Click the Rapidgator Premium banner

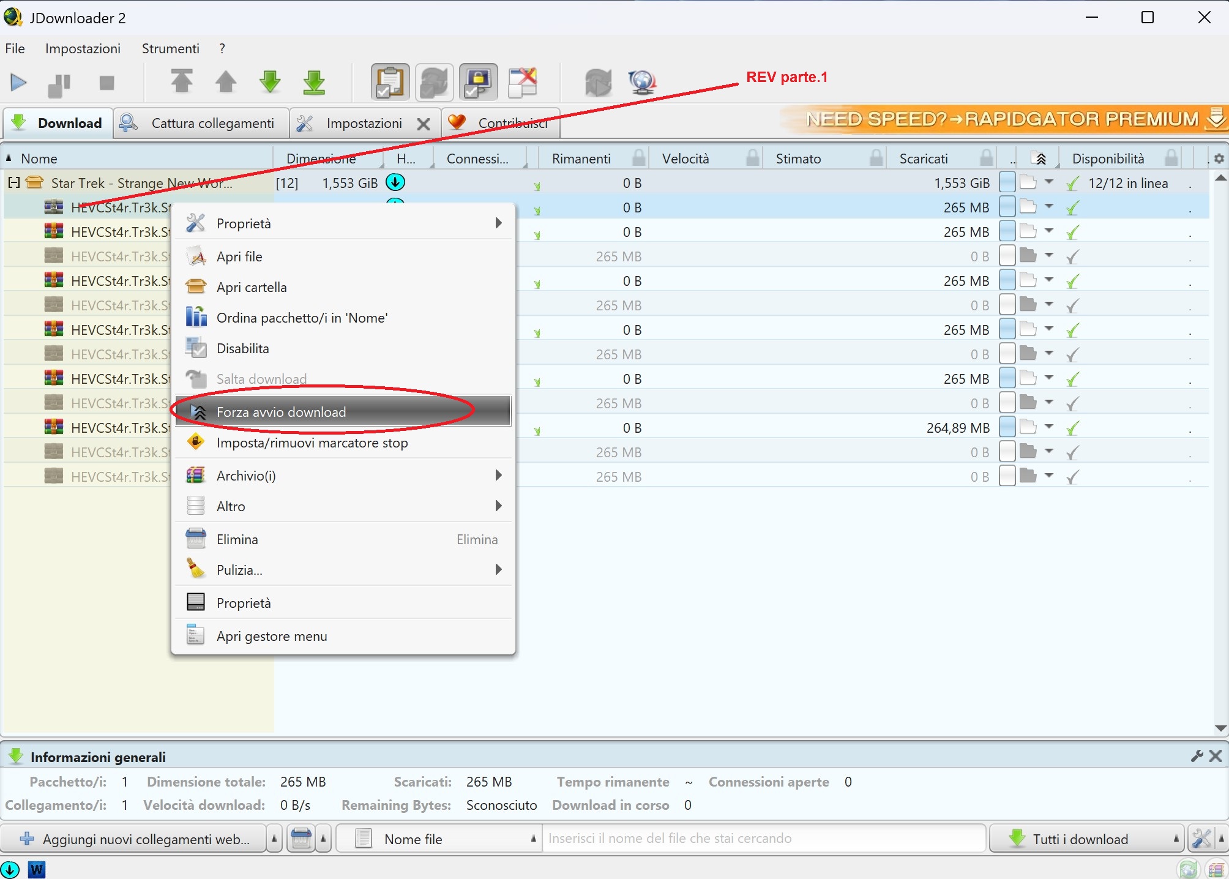(x=1004, y=119)
